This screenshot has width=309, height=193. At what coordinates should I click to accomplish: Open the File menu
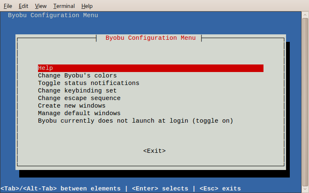tap(8, 6)
